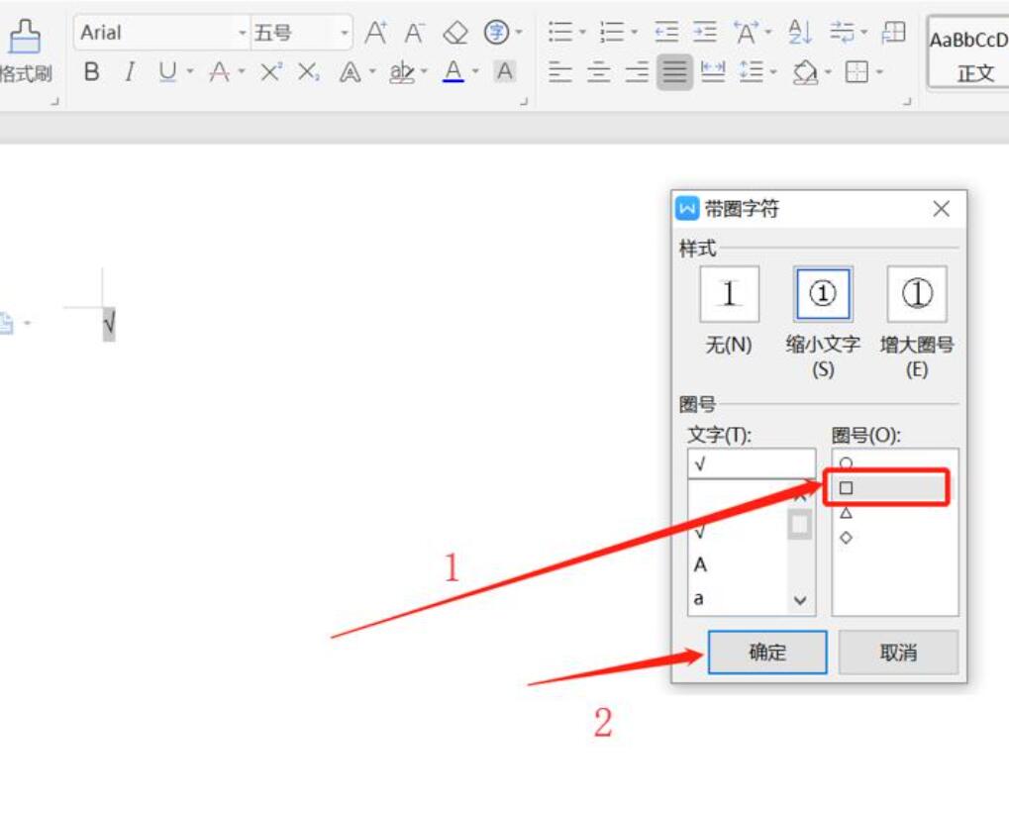Toggle character shading on the text
Image resolution: width=1009 pixels, height=813 pixels.
point(505,71)
